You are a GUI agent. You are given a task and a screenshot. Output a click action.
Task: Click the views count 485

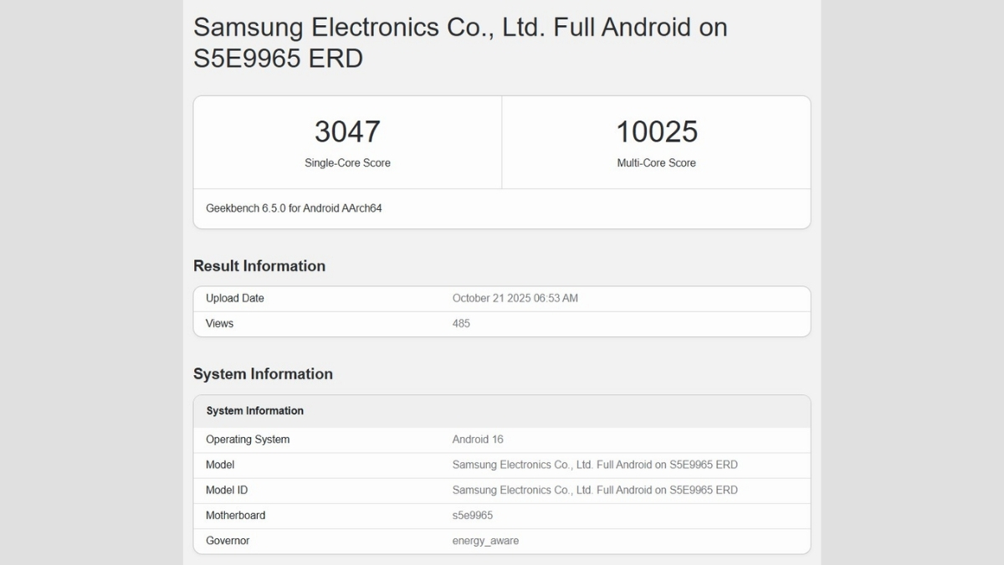pos(461,323)
